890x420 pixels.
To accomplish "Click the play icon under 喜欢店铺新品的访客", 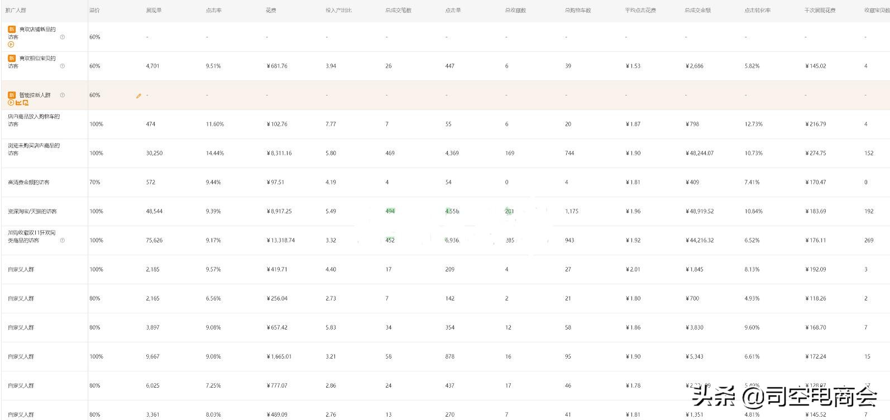I will 11,45.
